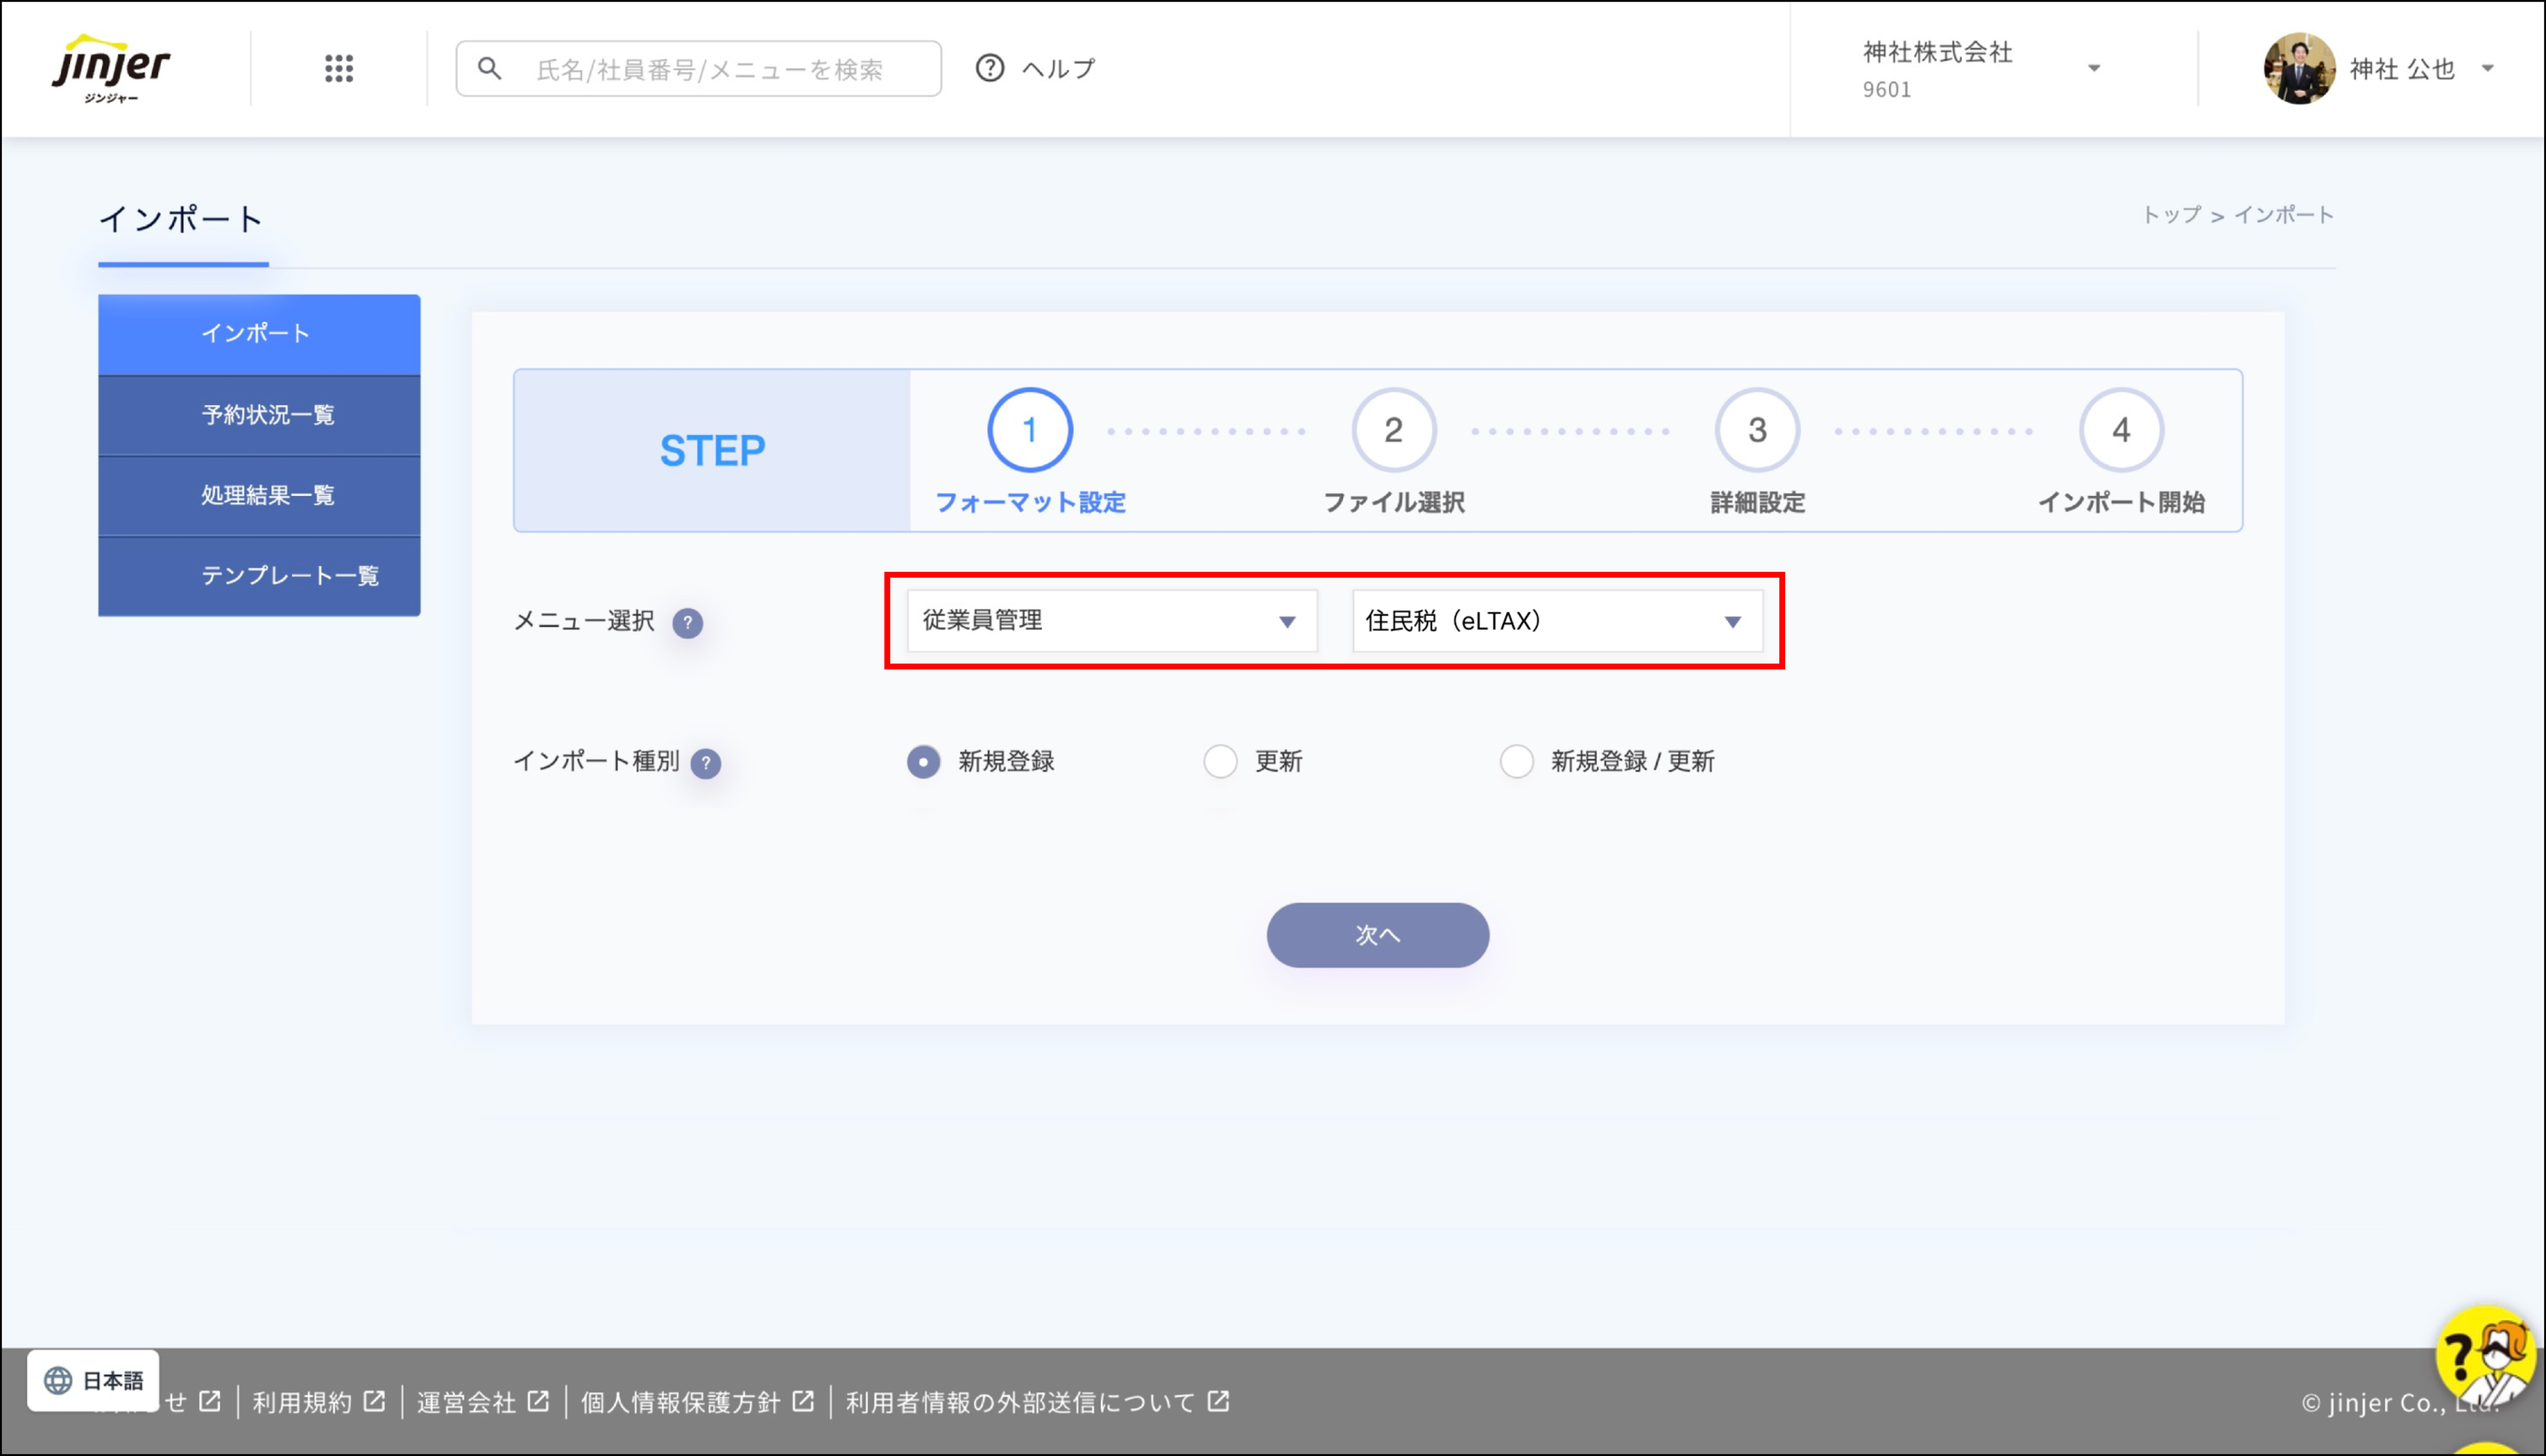This screenshot has height=1456, width=2546.
Task: Click the 次へ button
Action: click(x=1377, y=934)
